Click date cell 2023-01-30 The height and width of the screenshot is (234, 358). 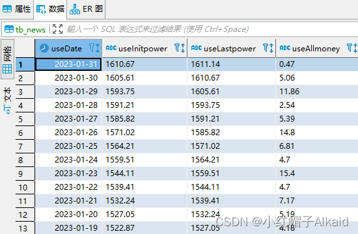point(68,78)
